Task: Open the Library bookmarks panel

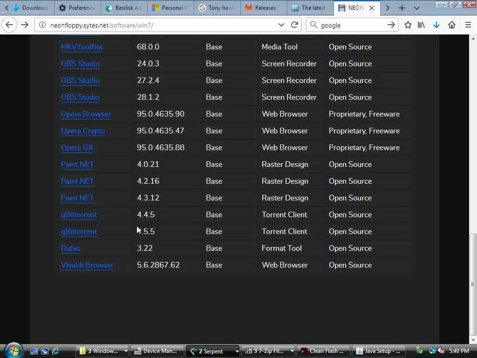Action: tap(421, 25)
